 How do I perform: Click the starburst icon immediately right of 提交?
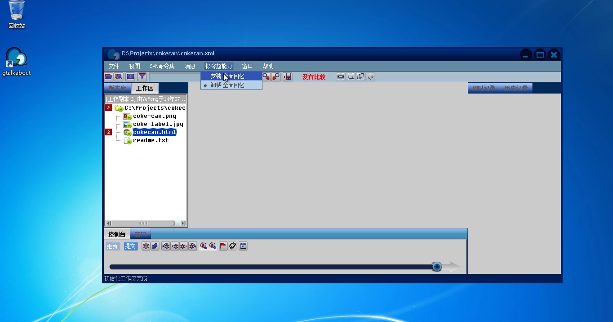(146, 246)
